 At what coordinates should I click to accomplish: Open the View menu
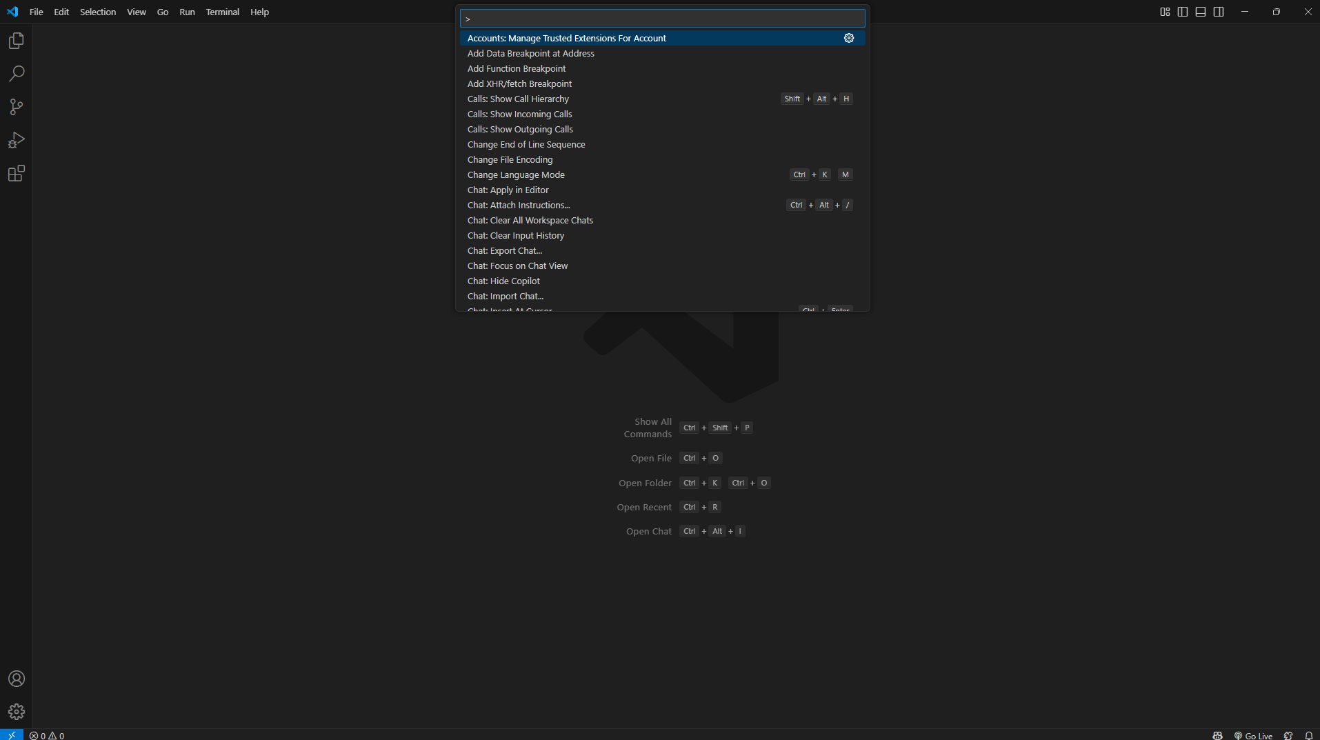(x=137, y=12)
